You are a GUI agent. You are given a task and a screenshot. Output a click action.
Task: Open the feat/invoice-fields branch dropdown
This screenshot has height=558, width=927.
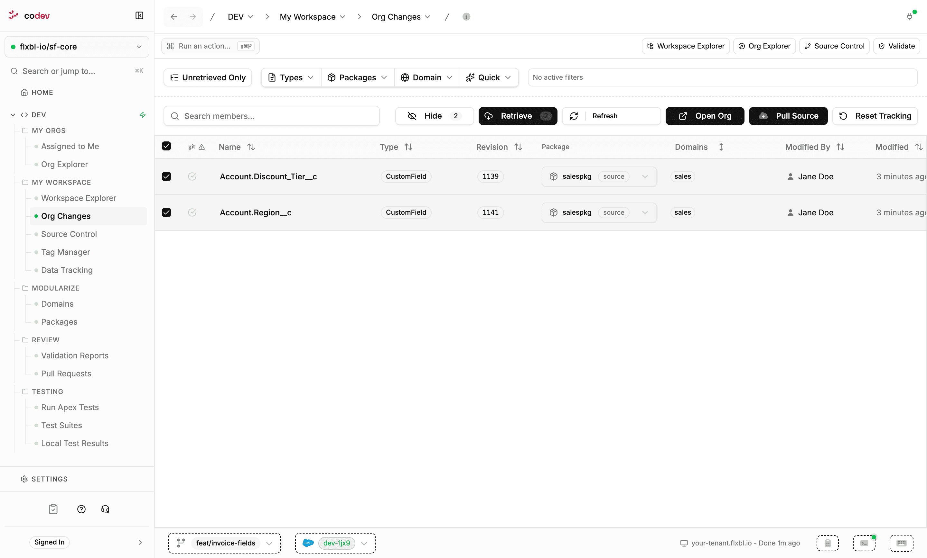pyautogui.click(x=224, y=543)
